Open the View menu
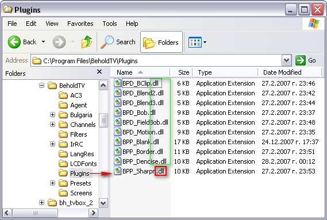The width and height of the screenshot is (327, 220). [52, 24]
